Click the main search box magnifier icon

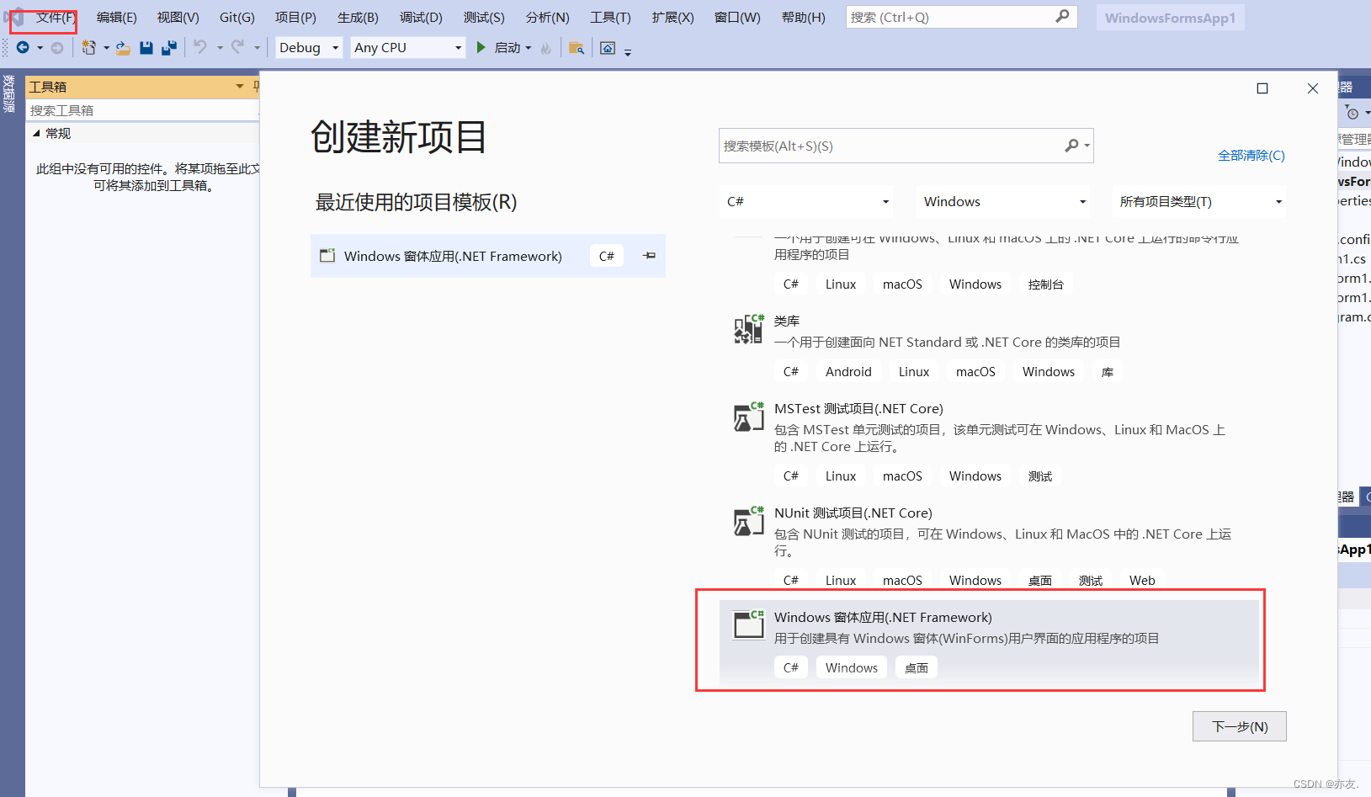point(1063,16)
